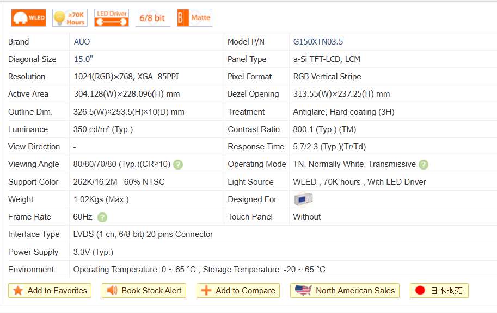This screenshot has height=313, width=497.
Task: Click the speaker icon in Book Stock Alert
Action: pos(112,291)
